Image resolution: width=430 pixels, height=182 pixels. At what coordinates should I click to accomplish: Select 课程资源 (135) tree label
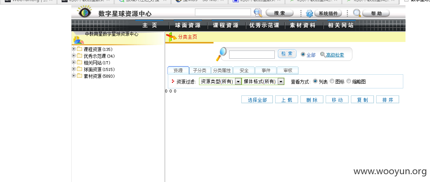pyautogui.click(x=98, y=49)
